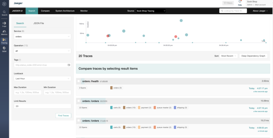This screenshot has height=138, width=273.
Task: Expand the Sock Shop account selector
Action: pos(259,3)
